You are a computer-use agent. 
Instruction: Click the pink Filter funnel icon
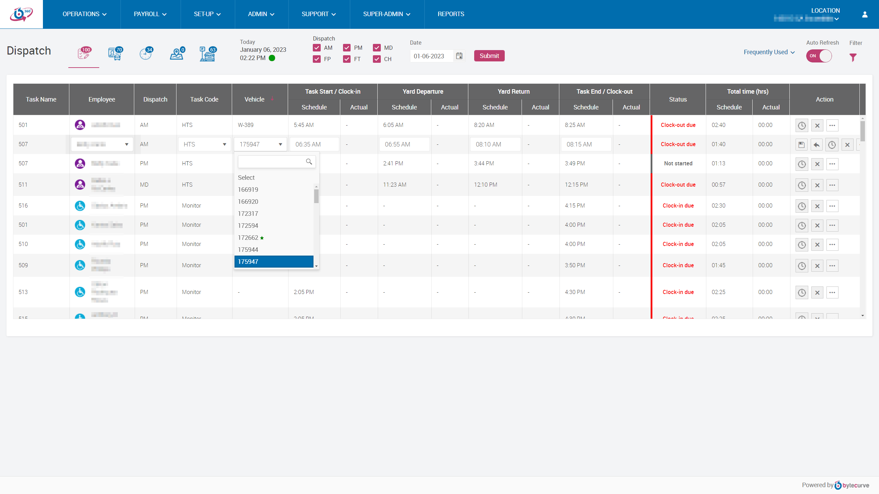coord(853,57)
